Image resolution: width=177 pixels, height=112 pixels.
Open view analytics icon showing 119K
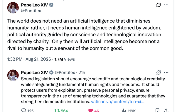pyautogui.click(x=124, y=110)
